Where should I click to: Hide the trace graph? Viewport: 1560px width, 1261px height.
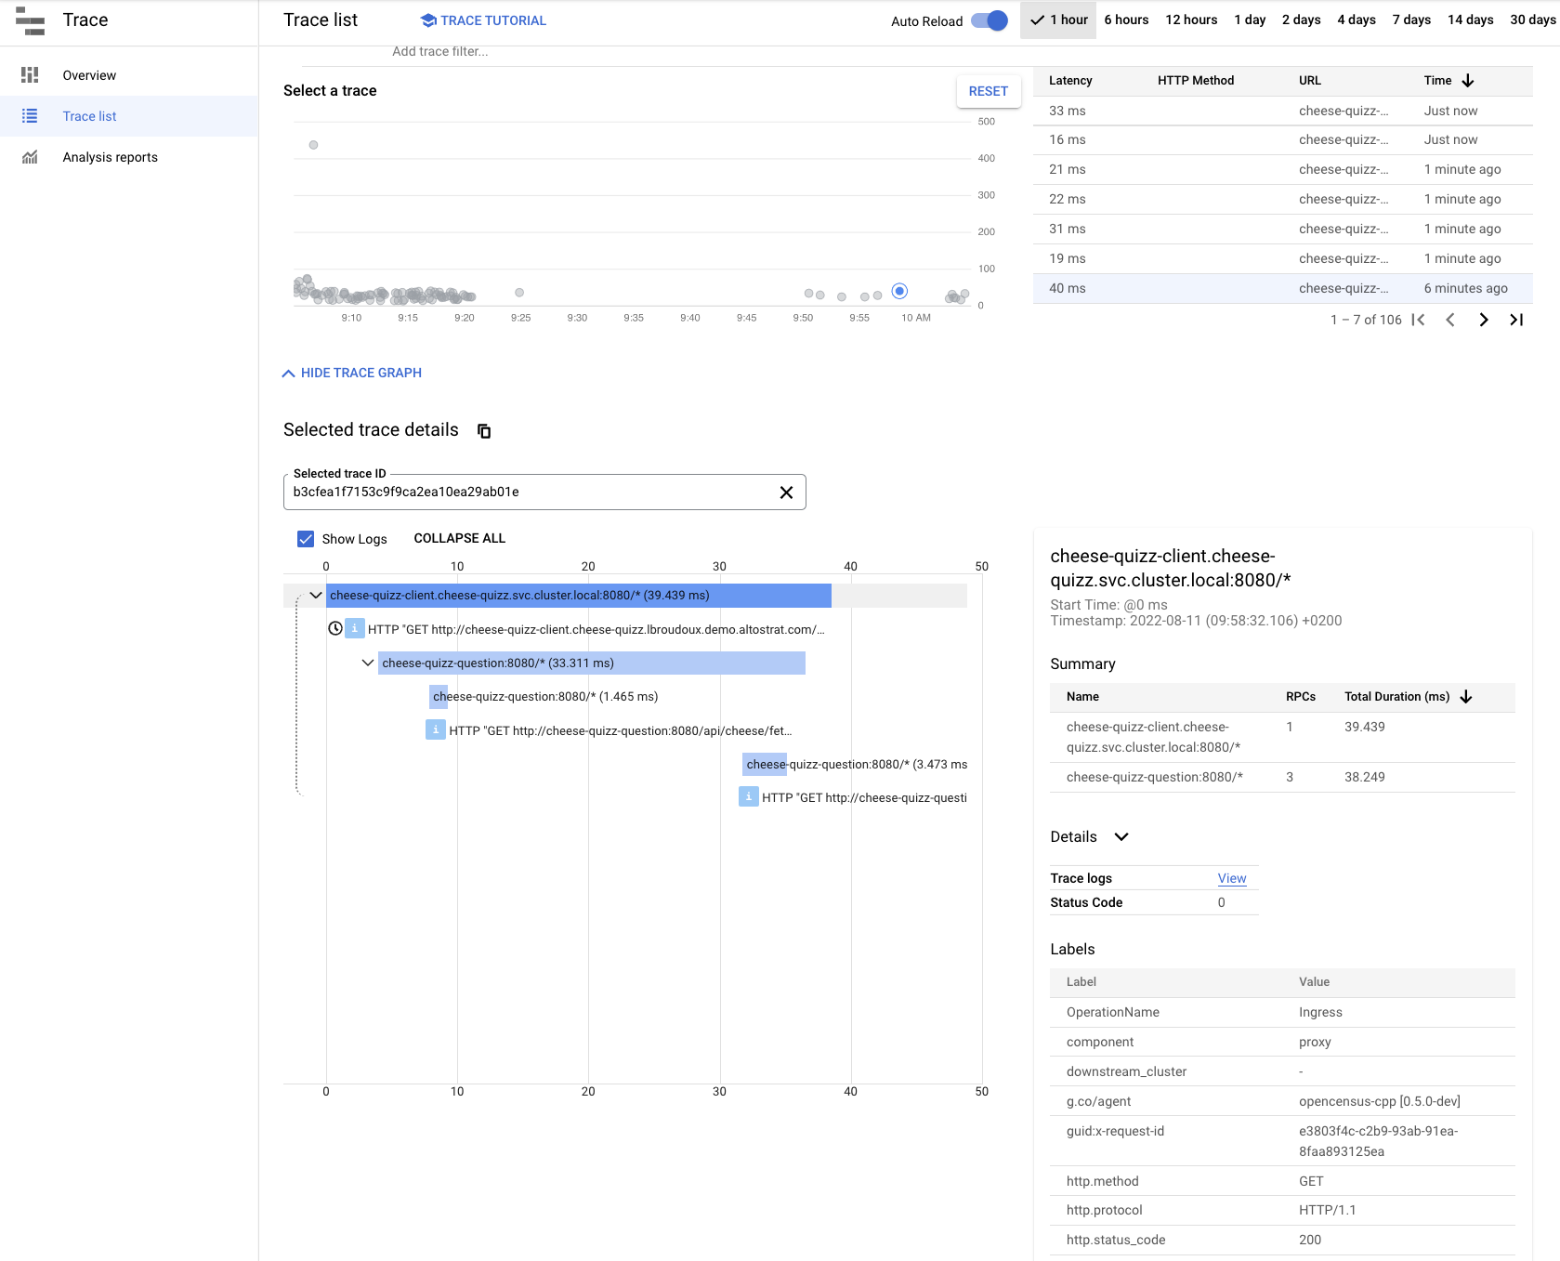pyautogui.click(x=352, y=373)
